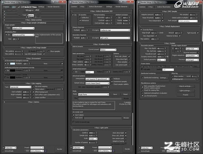This screenshot has height=154, width=203.
Task: Toggle Low thread priority checkbox
Action: (142, 96)
